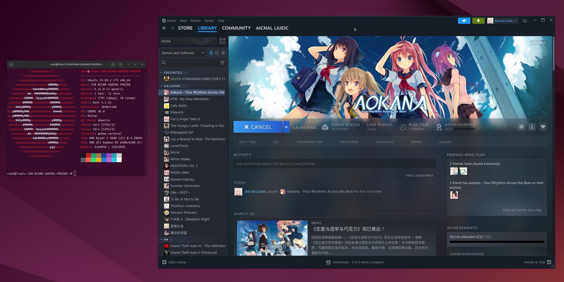
Task: Click the achievements gear icon
Action: [x=439, y=127]
